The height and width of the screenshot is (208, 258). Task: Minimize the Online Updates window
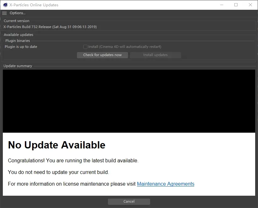click(x=221, y=5)
